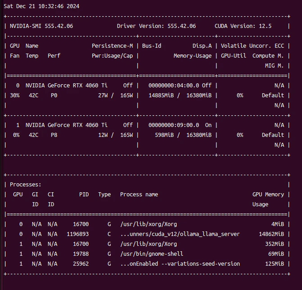Viewport: 302px width, 290px height.
Task: Click the 14862MiB process memory value
Action: point(271,234)
